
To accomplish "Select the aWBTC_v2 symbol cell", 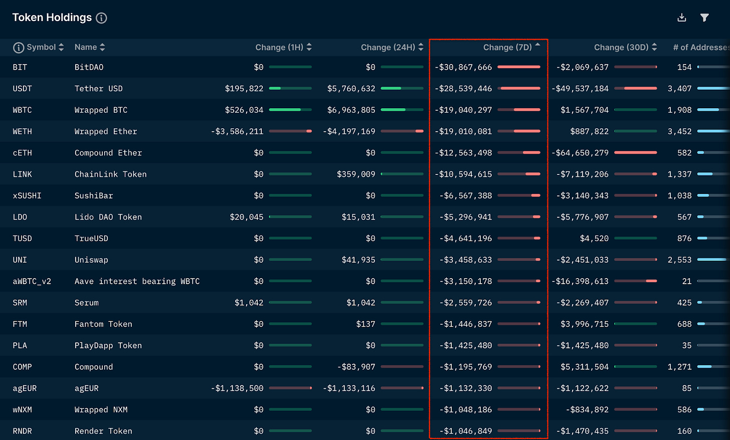I will click(x=32, y=282).
